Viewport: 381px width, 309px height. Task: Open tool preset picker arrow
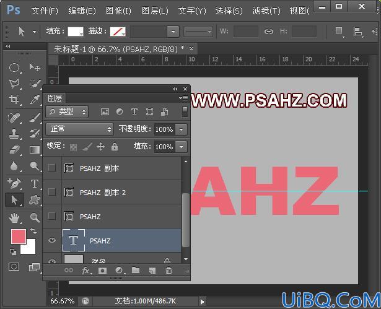click(34, 32)
